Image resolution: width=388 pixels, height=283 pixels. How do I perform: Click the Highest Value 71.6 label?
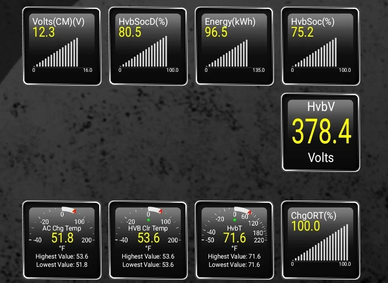(x=234, y=256)
